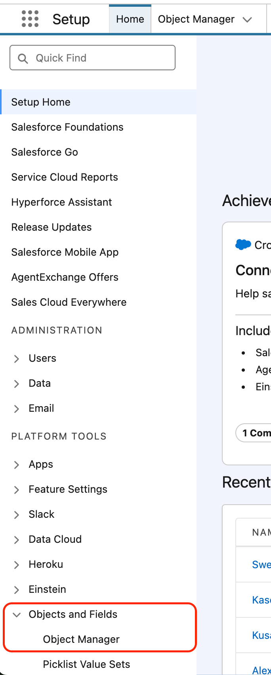The width and height of the screenshot is (271, 675).
Task: Click the Feature Settings label
Action: [x=68, y=489]
